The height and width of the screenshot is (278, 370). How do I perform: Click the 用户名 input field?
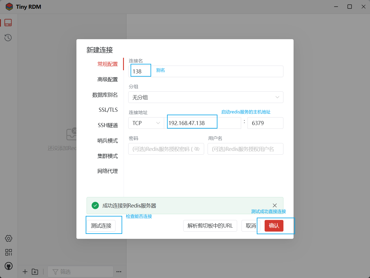pos(246,149)
